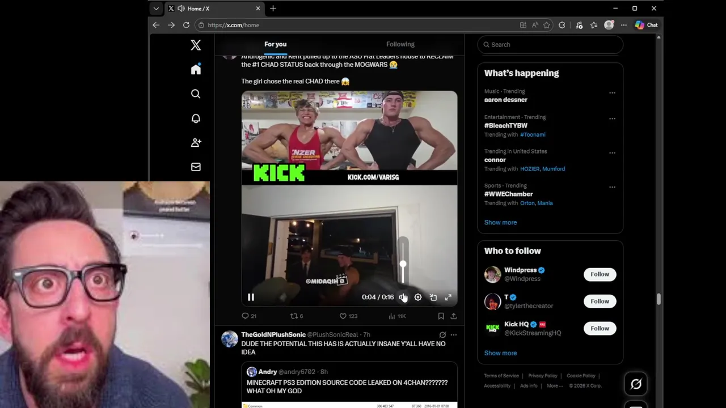Open Andry's quoted post
This screenshot has width=726, height=408.
[349, 385]
